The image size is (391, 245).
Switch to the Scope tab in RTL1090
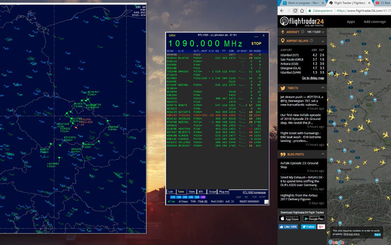tap(212, 192)
